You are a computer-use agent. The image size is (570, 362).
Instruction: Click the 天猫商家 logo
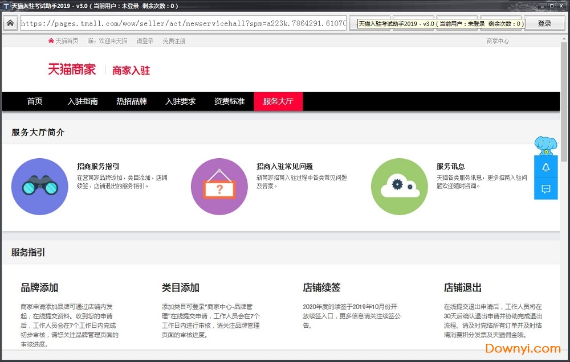(72, 69)
